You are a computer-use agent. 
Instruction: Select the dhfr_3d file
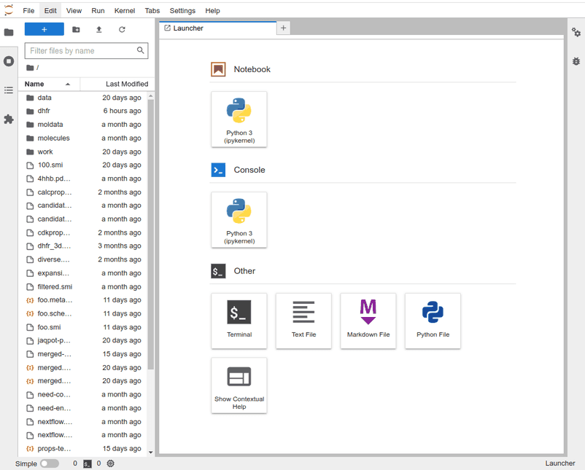(x=84, y=246)
